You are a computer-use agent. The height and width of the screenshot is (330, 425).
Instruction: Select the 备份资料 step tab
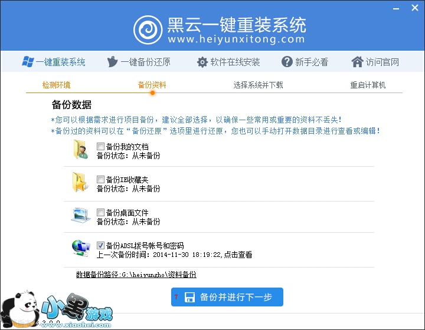(152, 85)
